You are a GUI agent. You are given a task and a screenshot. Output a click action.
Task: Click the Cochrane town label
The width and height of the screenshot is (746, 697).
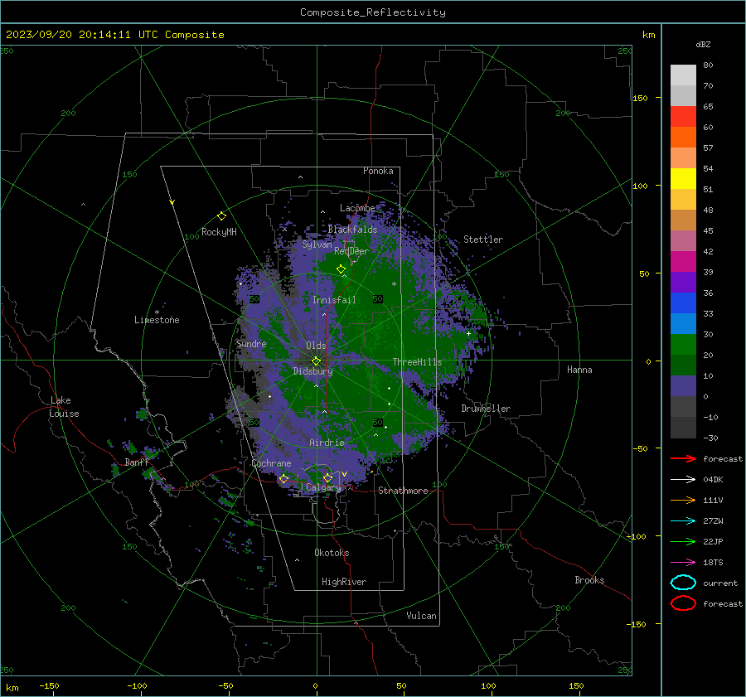click(x=271, y=463)
